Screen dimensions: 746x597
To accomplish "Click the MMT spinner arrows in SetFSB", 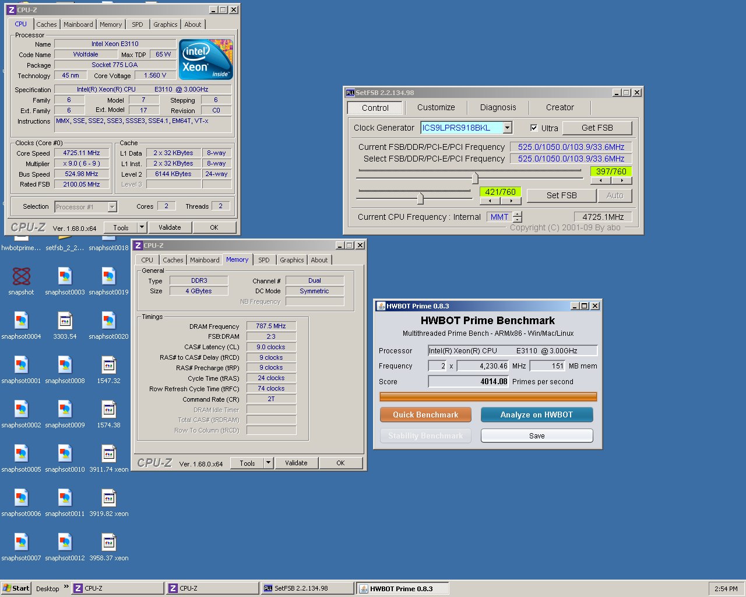I will point(517,217).
